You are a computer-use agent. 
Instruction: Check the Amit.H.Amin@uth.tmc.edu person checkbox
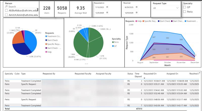click(6, 15)
